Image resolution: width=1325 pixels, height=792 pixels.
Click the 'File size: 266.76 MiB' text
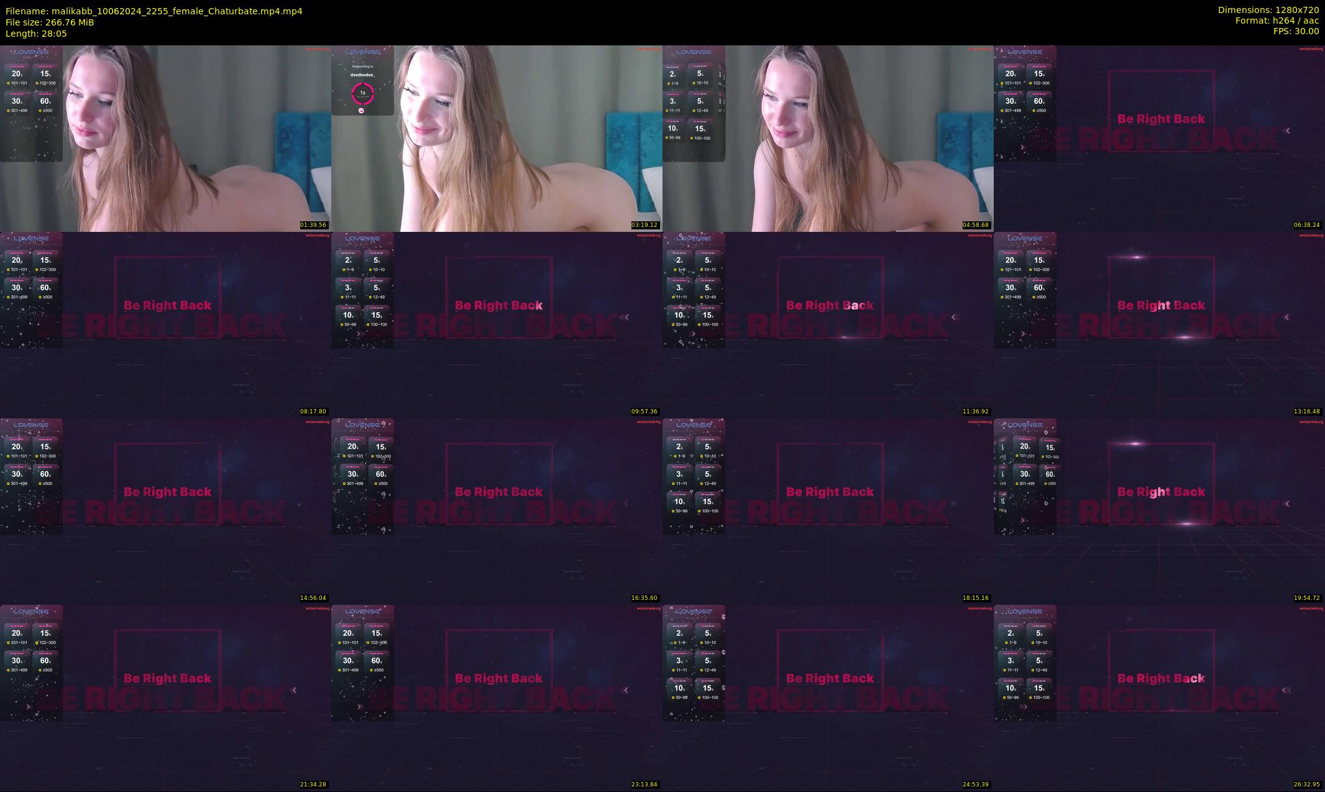(x=50, y=22)
